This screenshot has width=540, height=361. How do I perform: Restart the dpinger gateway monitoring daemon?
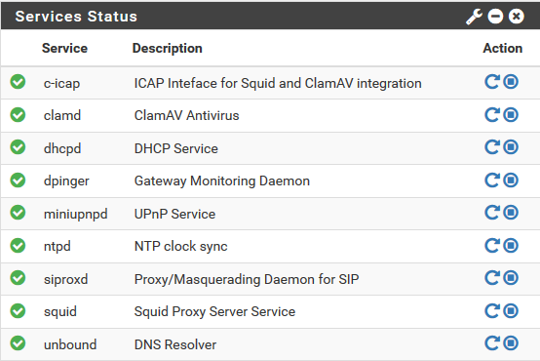(x=492, y=180)
